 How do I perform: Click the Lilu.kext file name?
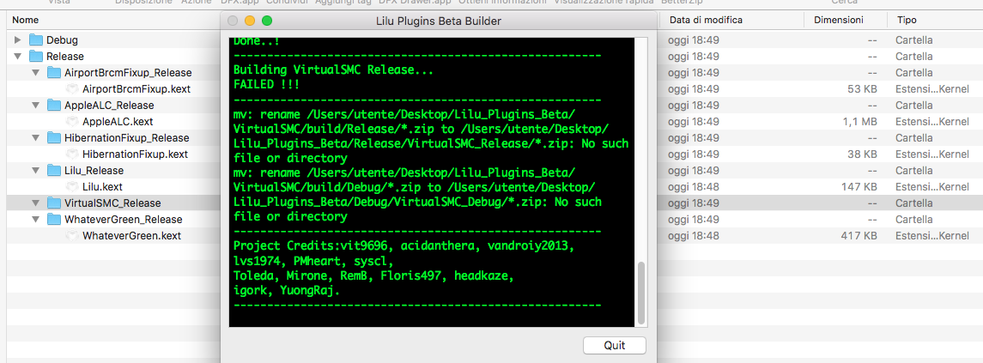(x=102, y=187)
